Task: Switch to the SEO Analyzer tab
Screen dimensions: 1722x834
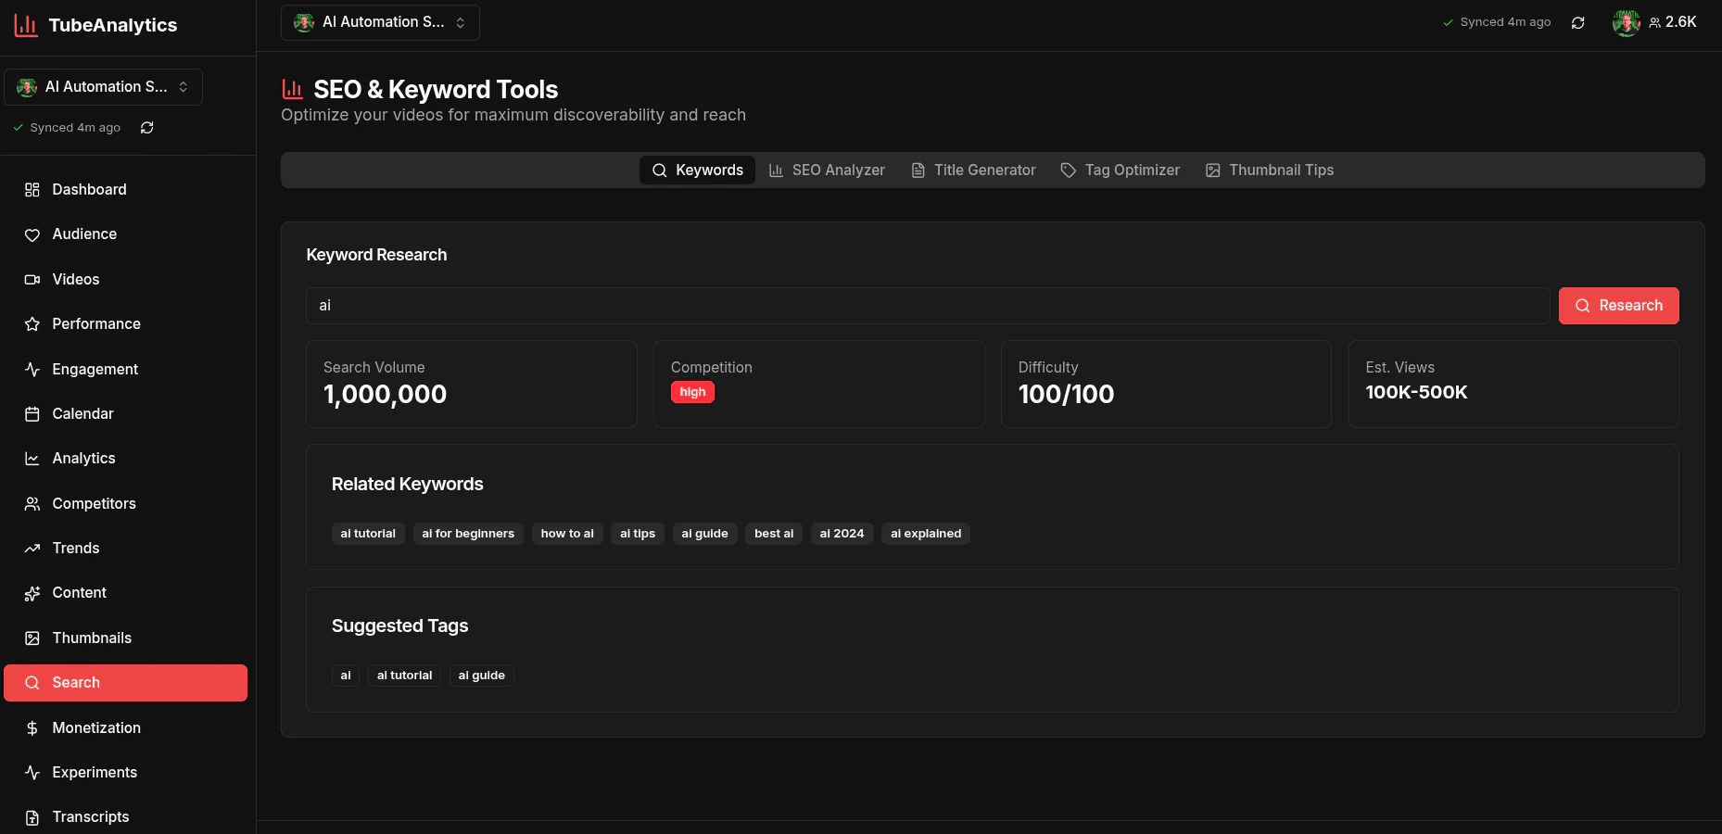Action: click(x=827, y=170)
